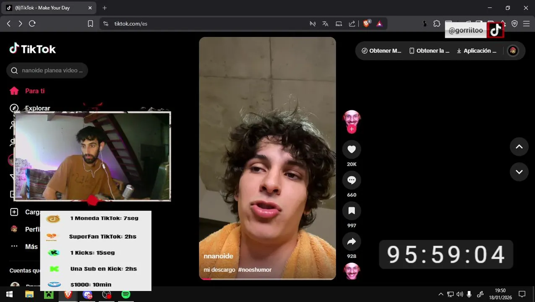Close the TikTok - Make Your Day tab
535x302 pixels.
(x=90, y=8)
